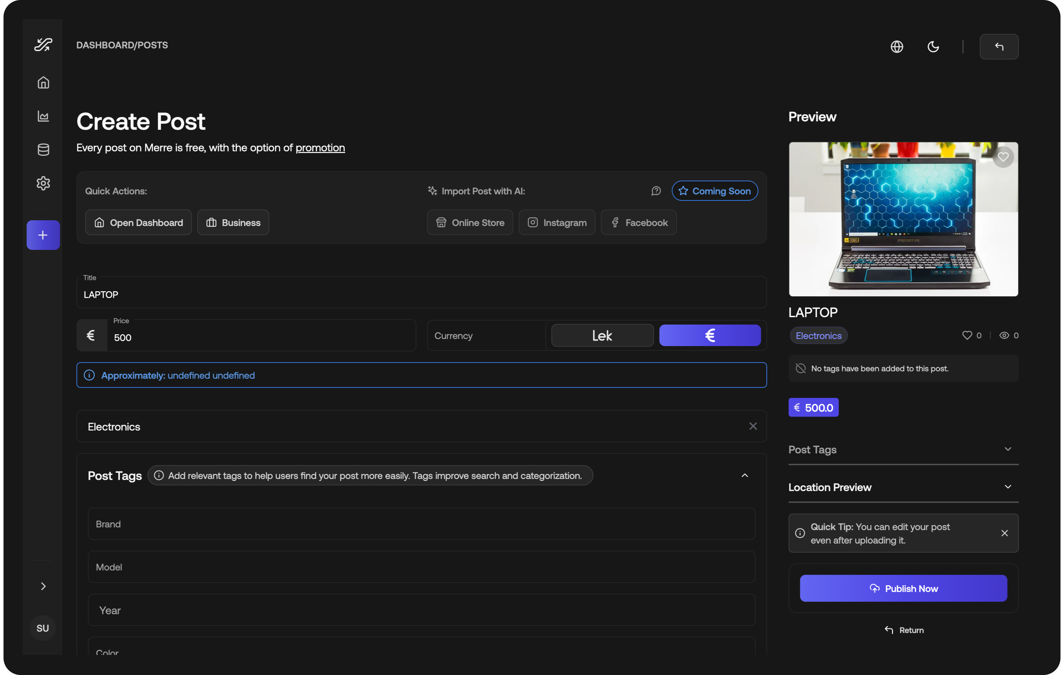
Task: Toggle dark mode moon icon
Action: click(x=933, y=46)
